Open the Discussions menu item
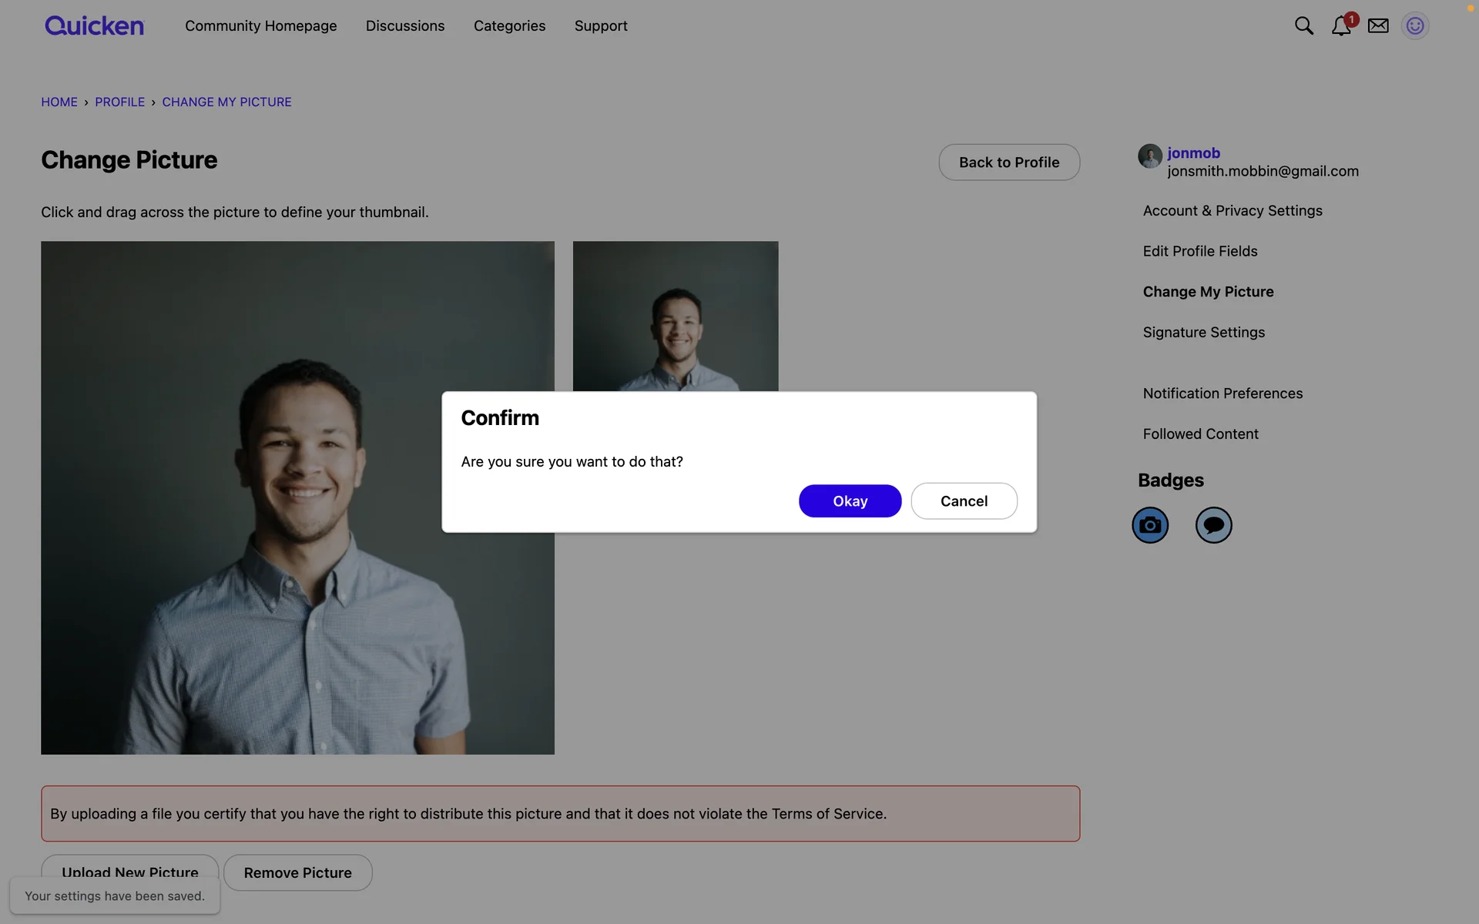 405,25
